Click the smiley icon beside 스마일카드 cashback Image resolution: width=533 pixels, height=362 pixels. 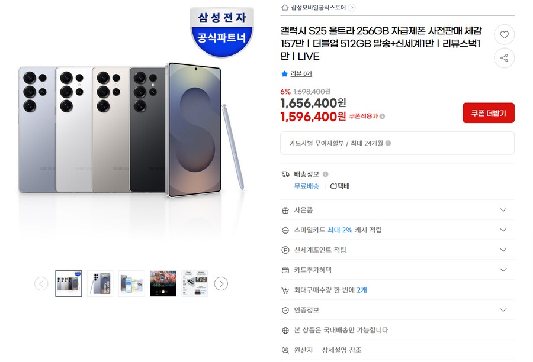click(285, 230)
